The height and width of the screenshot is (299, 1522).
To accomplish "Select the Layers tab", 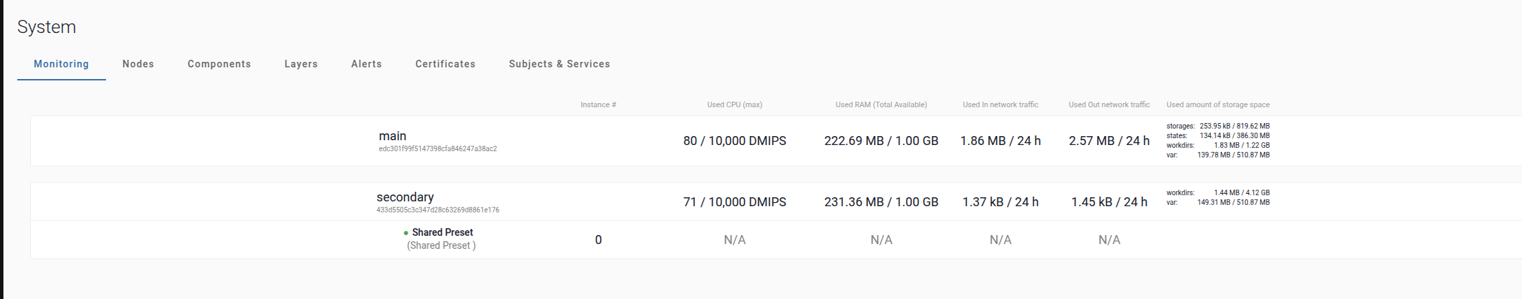I will (x=301, y=64).
